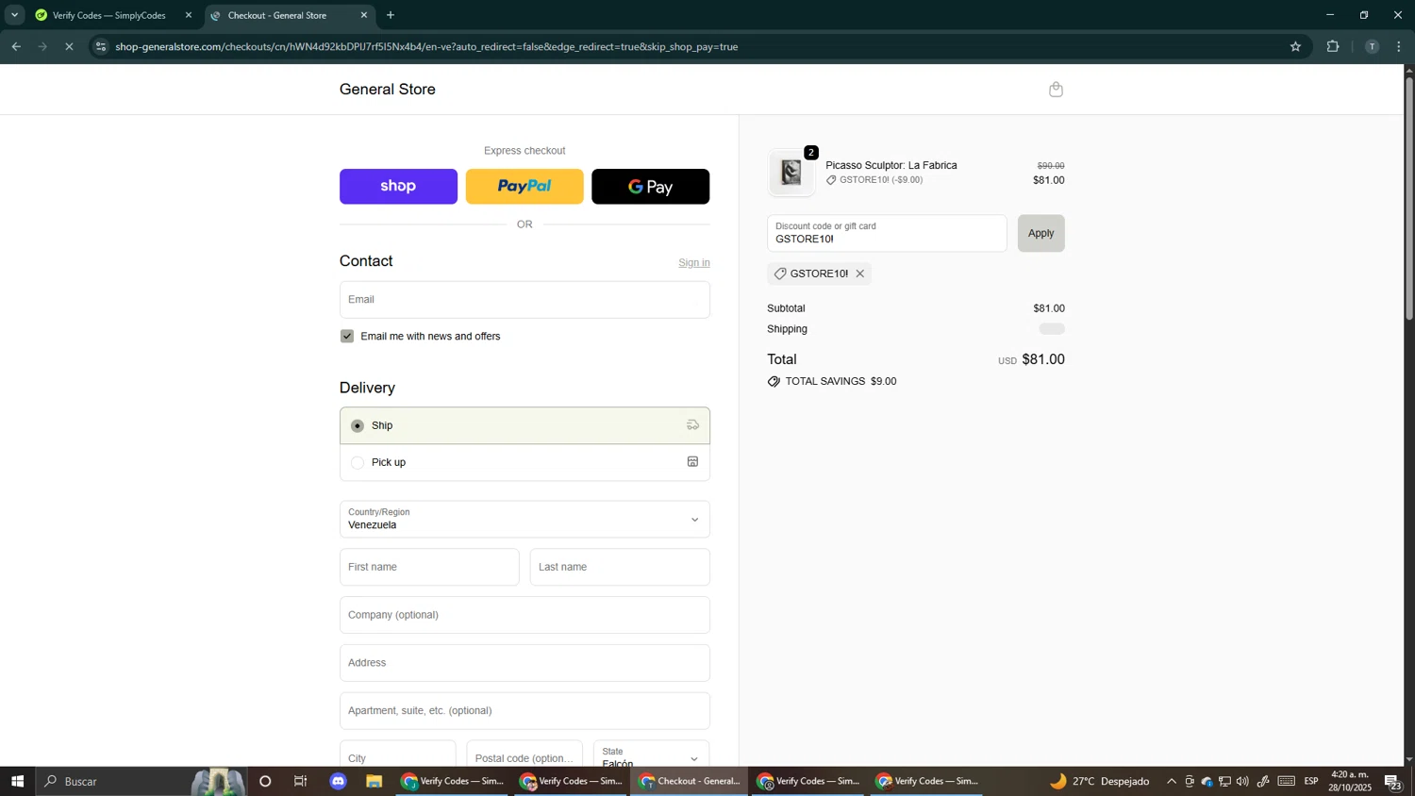This screenshot has height=796, width=1415.
Task: Click the shipping truck icon
Action: pyautogui.click(x=692, y=425)
